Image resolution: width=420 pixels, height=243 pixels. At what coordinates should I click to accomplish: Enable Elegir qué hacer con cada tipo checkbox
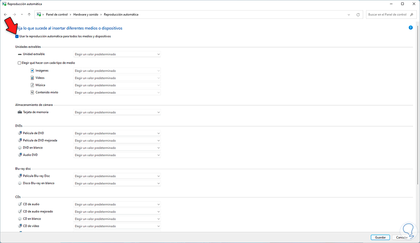19,63
